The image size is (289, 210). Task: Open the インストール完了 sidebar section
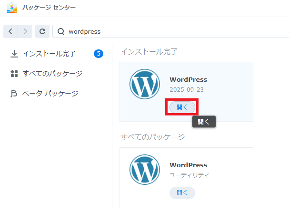(x=57, y=54)
